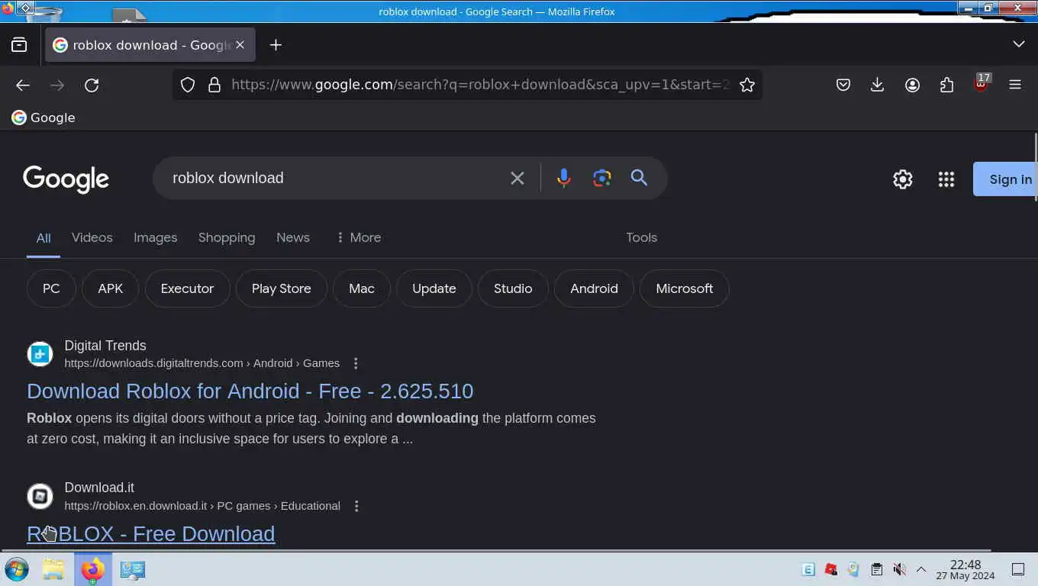Open tracking protection shield icon

188,85
